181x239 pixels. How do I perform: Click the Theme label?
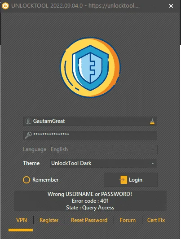31,163
